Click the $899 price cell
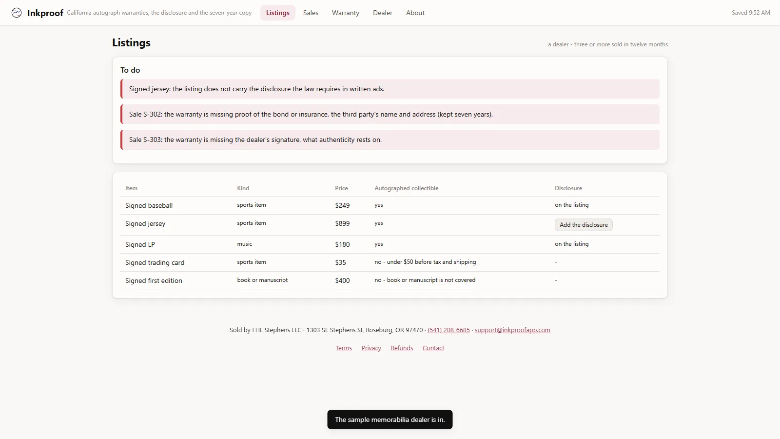Image resolution: width=780 pixels, height=439 pixels. tap(342, 223)
